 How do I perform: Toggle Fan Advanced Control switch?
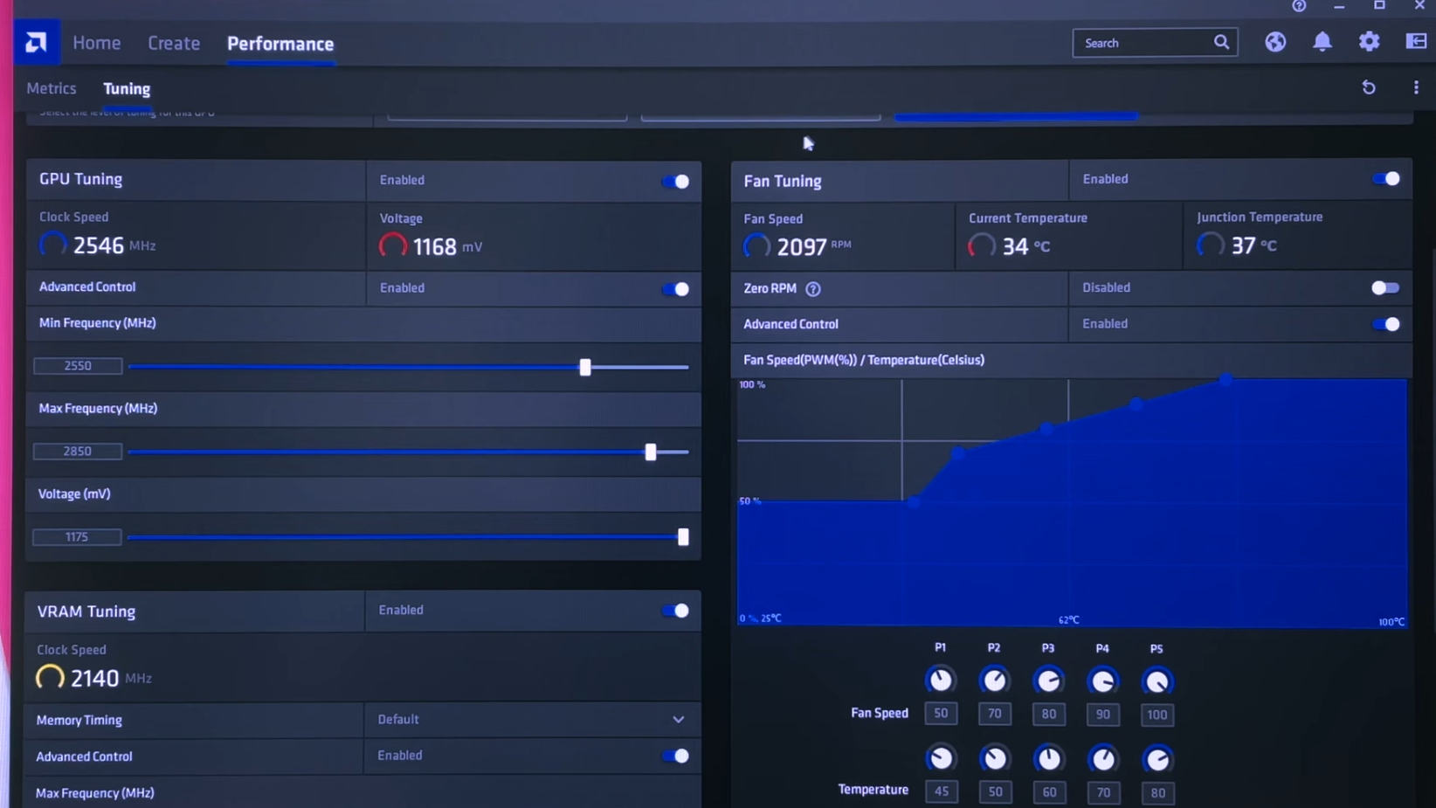tap(1385, 324)
